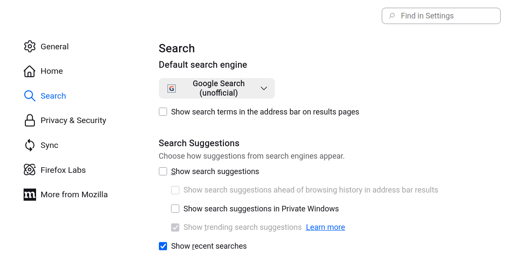The image size is (511, 268).
Task: Open the Learn more link
Action: click(325, 227)
